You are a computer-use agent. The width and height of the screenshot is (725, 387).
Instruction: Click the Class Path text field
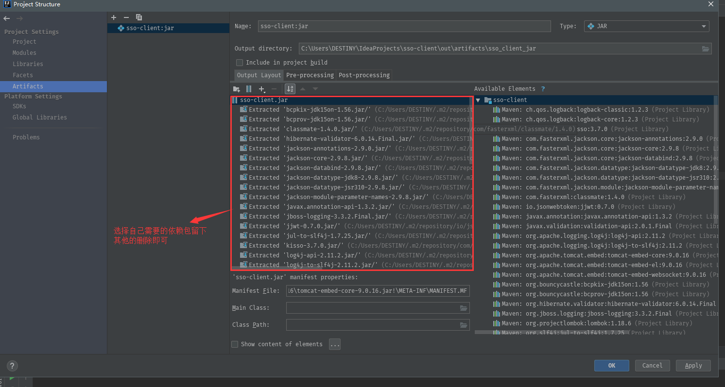tap(373, 325)
